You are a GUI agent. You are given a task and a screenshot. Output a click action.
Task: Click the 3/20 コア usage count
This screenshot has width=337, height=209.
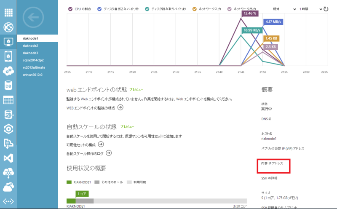coord(240,206)
